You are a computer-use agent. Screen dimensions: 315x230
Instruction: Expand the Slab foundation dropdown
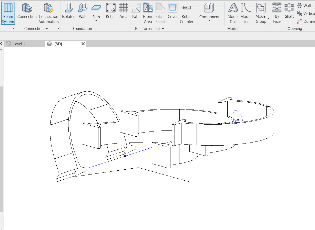click(x=96, y=20)
